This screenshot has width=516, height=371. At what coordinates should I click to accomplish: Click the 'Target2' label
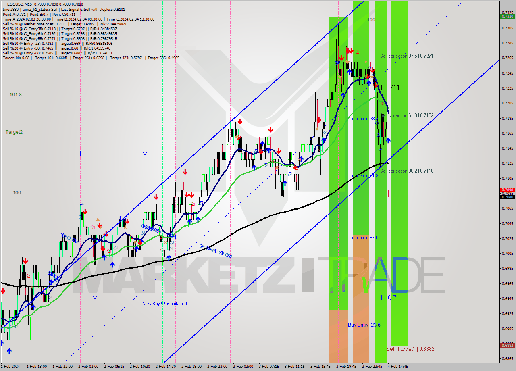click(x=14, y=132)
